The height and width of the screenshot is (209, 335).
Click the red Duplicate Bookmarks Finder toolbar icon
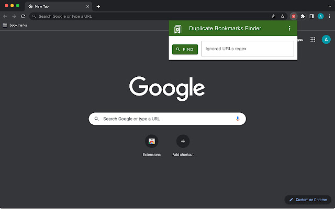pyautogui.click(x=294, y=16)
